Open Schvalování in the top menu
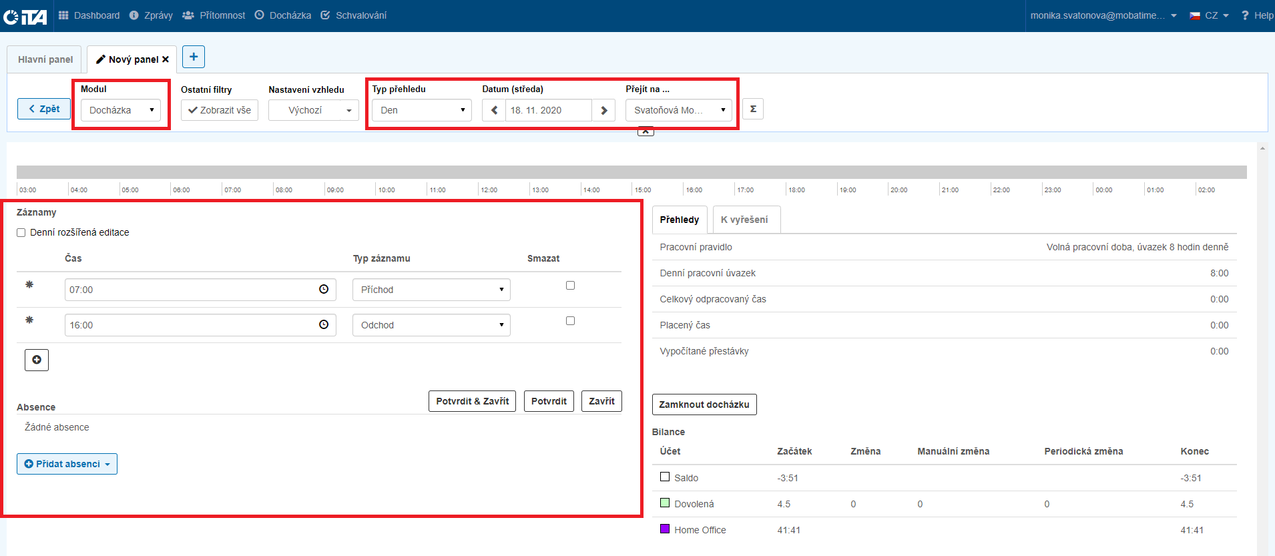Viewport: 1275px width, 556px height. (x=354, y=15)
